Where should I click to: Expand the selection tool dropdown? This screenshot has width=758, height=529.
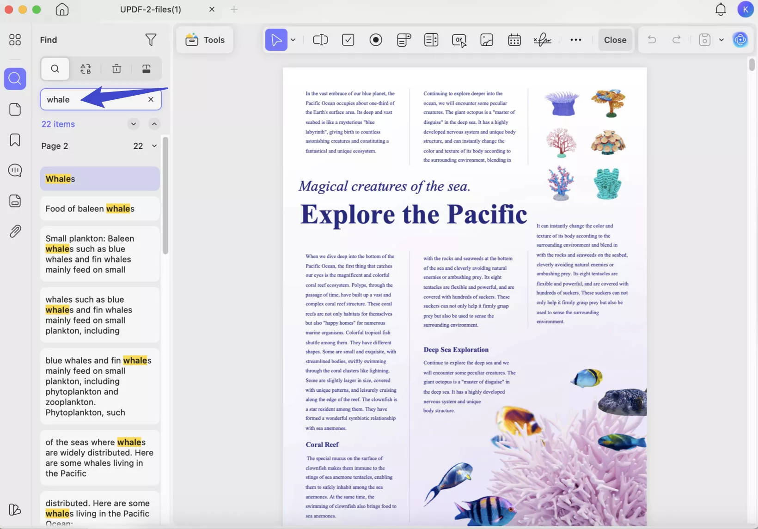(x=293, y=40)
